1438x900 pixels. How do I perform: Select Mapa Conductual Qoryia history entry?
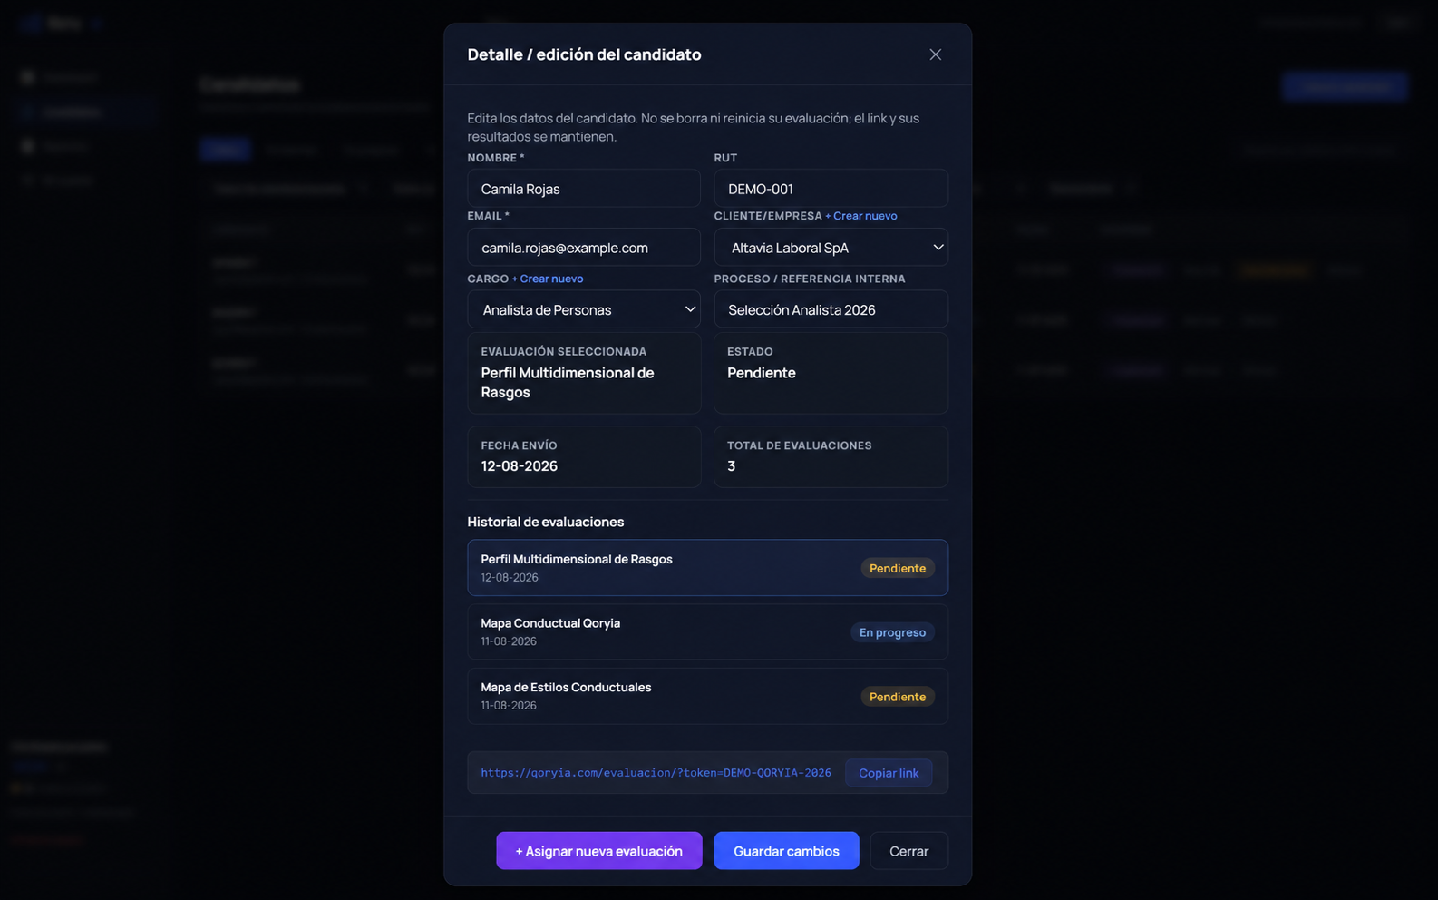pyautogui.click(x=707, y=631)
